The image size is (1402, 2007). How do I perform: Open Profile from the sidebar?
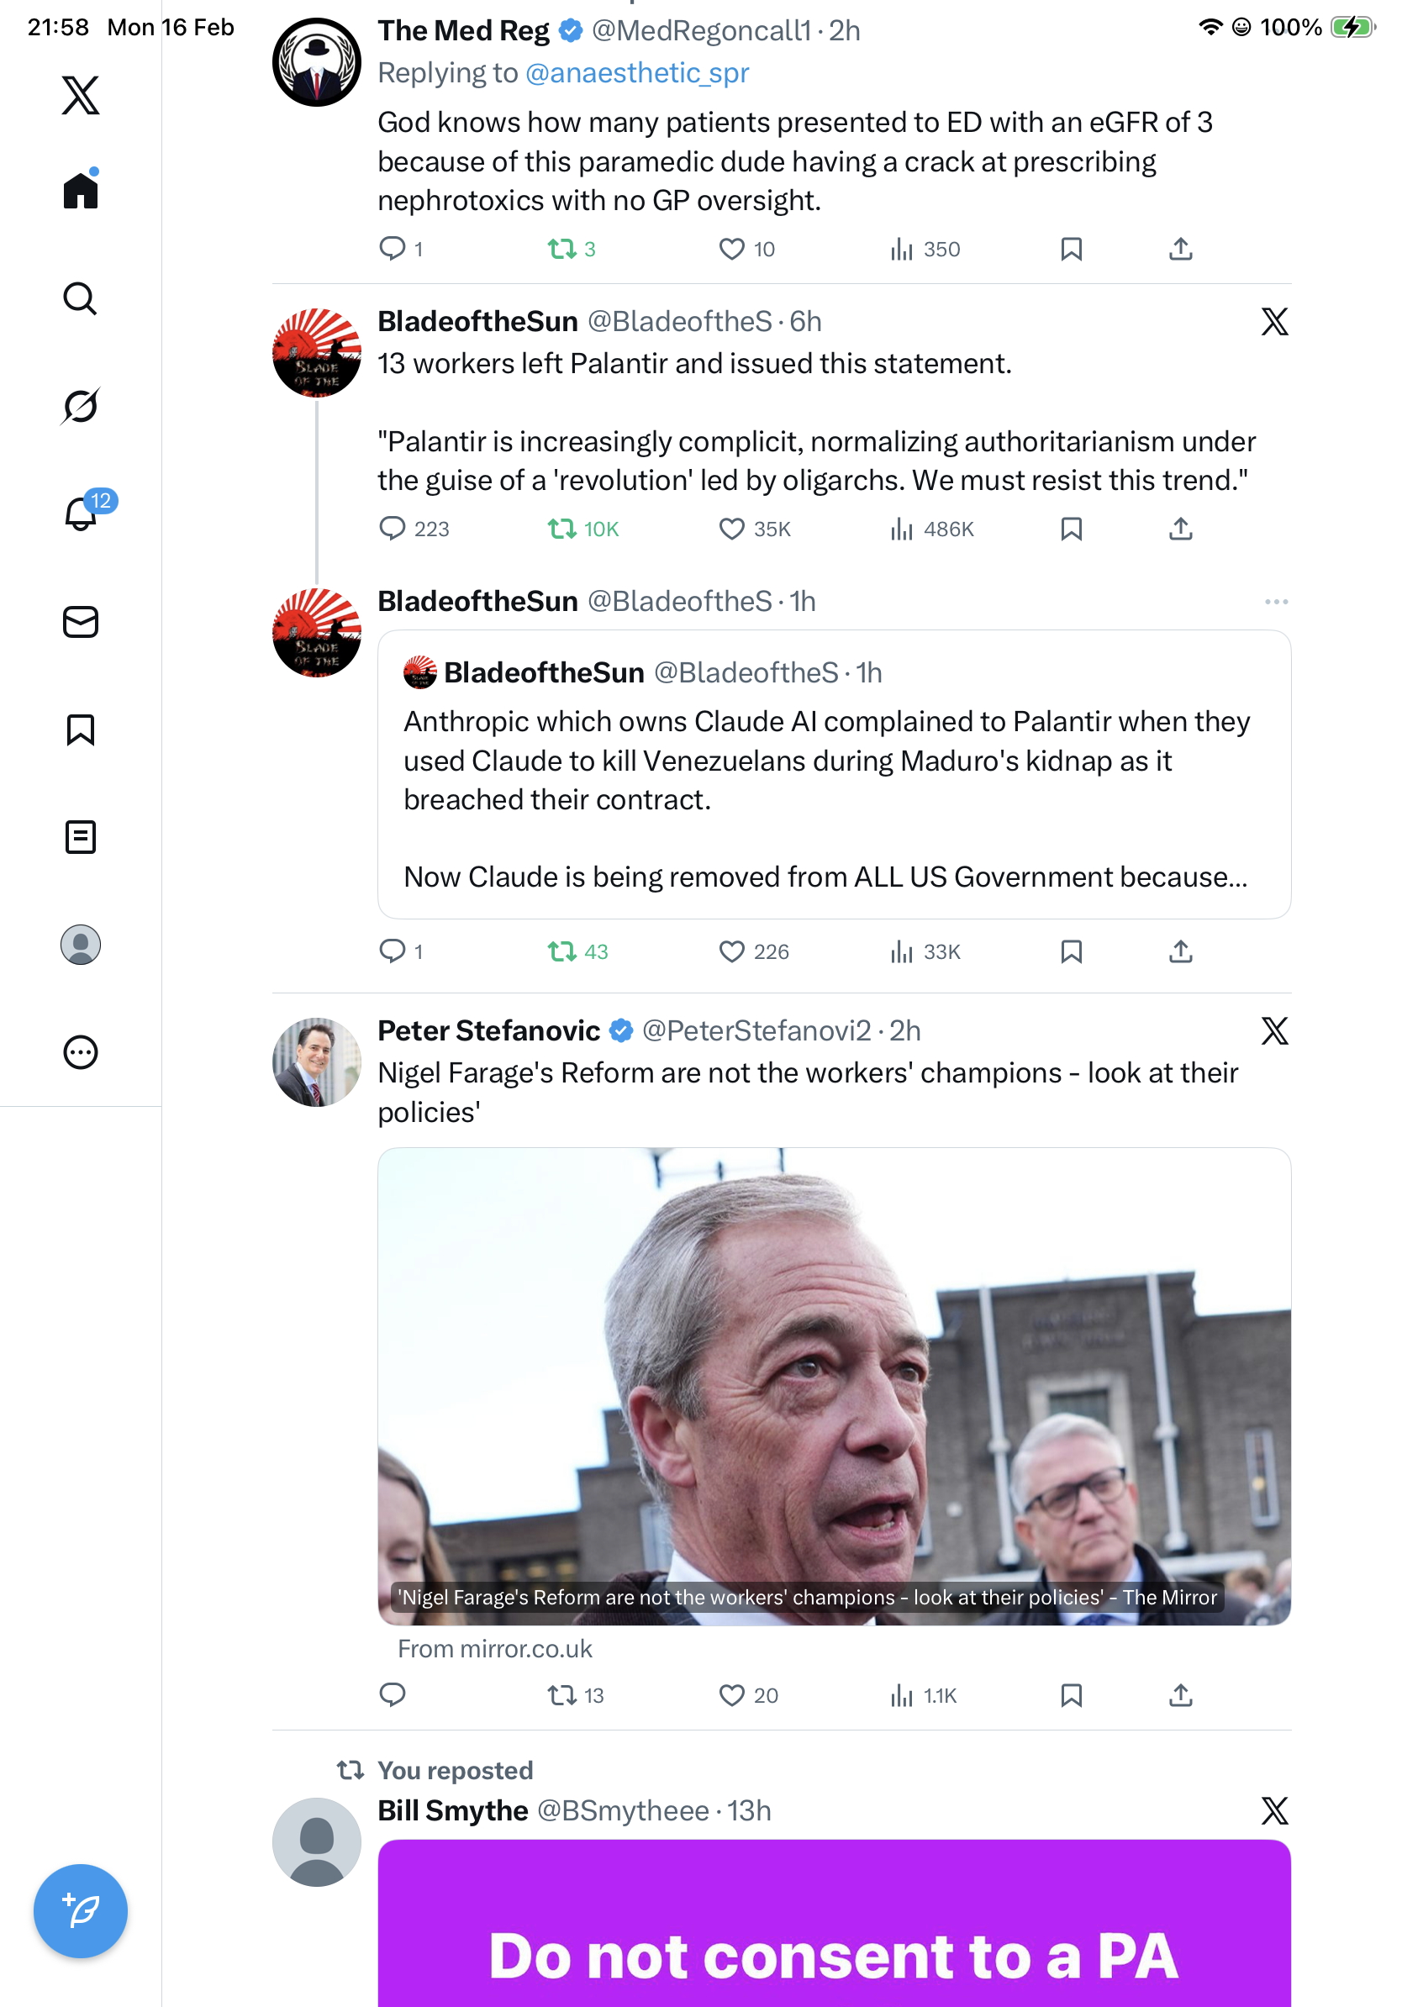[x=81, y=945]
